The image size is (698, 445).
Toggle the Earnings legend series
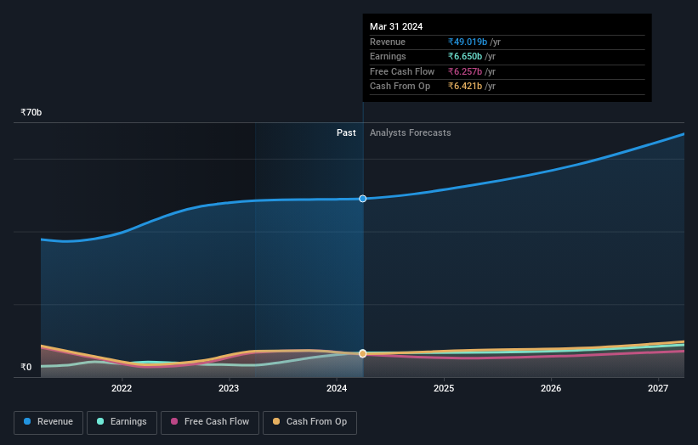pyautogui.click(x=122, y=422)
